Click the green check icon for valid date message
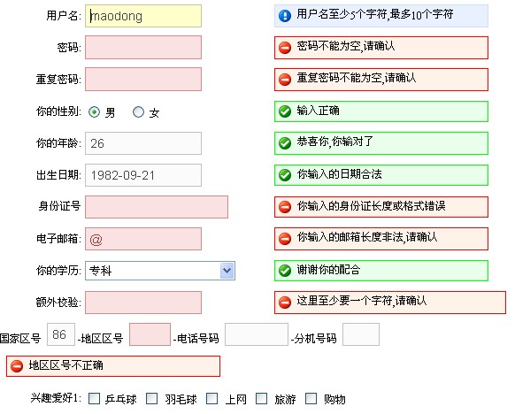Screen dimensions: 515x414 tap(284, 174)
